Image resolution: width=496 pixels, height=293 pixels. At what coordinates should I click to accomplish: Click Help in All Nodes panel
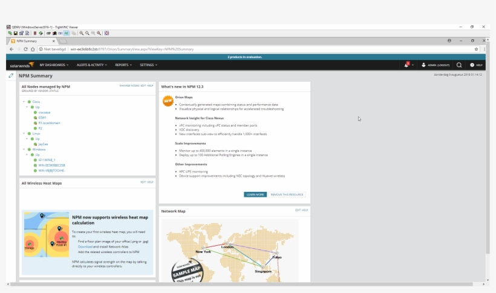[150, 86]
